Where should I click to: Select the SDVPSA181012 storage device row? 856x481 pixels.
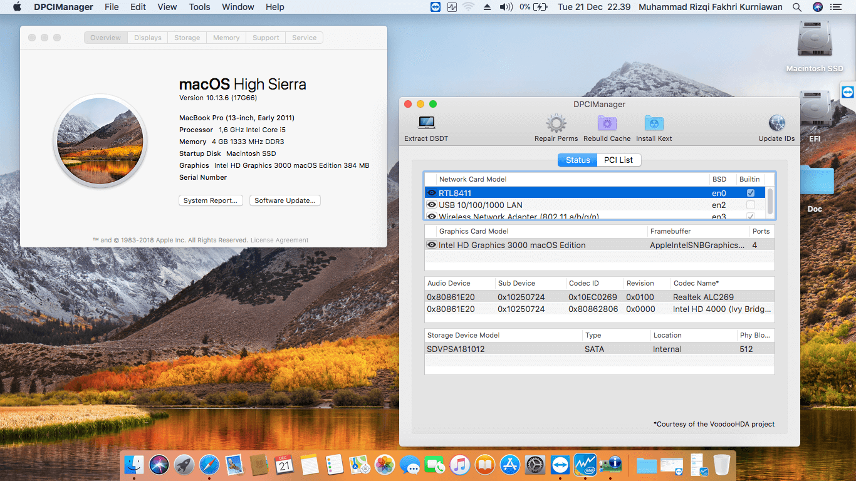point(600,349)
